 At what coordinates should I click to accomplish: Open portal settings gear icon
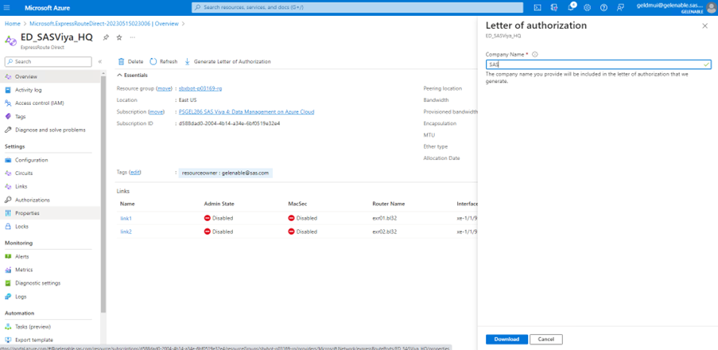click(588, 7)
